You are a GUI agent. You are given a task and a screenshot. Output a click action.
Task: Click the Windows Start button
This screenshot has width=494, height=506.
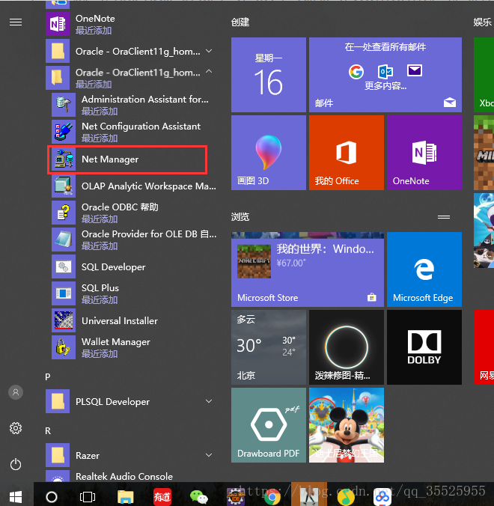pyautogui.click(x=16, y=497)
